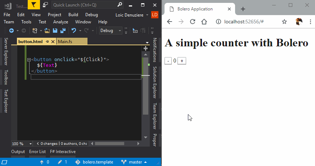
Task: Click the editor horizontal scrollbar thumb
Action: pos(109,144)
